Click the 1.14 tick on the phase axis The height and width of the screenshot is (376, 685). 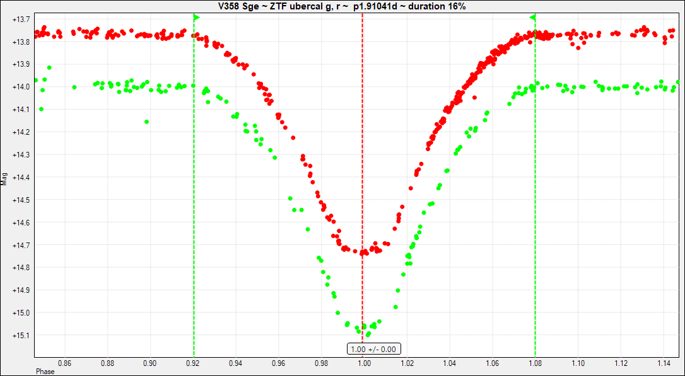663,363
